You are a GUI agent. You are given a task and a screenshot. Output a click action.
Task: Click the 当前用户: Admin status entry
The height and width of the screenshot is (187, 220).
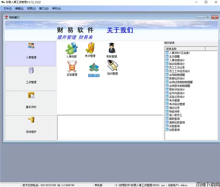(177, 185)
